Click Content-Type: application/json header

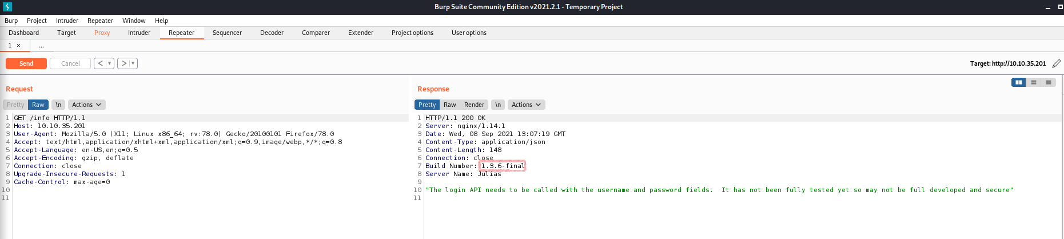click(485, 142)
